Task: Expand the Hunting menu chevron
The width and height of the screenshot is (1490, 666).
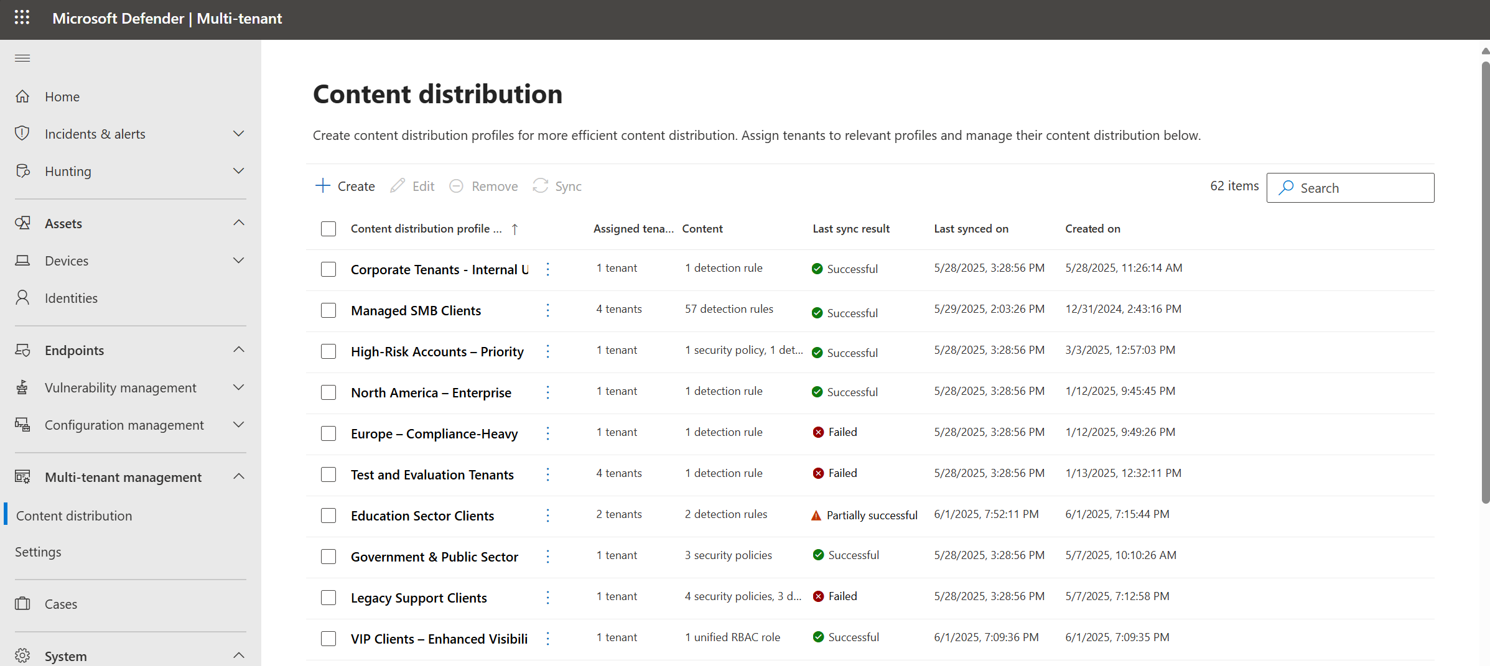Action: [238, 171]
